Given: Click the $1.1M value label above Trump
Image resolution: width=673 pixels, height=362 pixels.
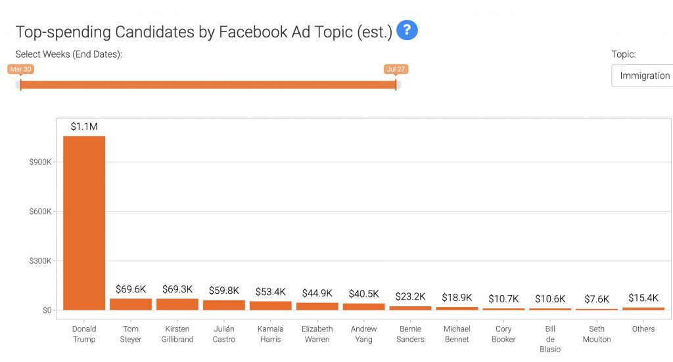Looking at the screenshot, I should (x=84, y=127).
